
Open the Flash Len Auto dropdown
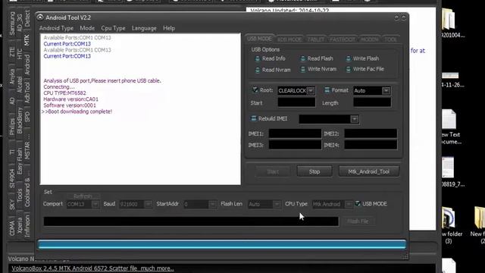[277, 204]
